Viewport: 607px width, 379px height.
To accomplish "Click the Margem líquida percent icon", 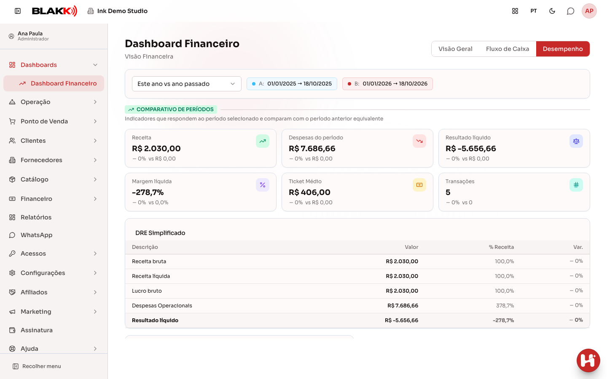I will click(263, 185).
